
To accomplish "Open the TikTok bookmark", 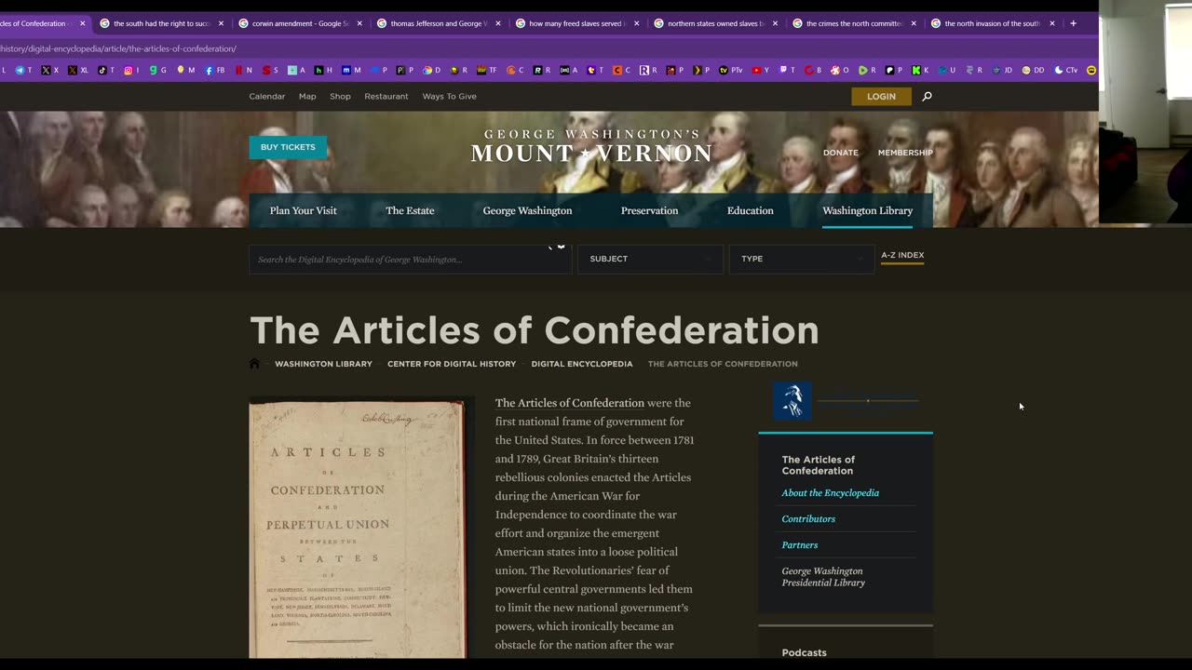I will point(106,70).
